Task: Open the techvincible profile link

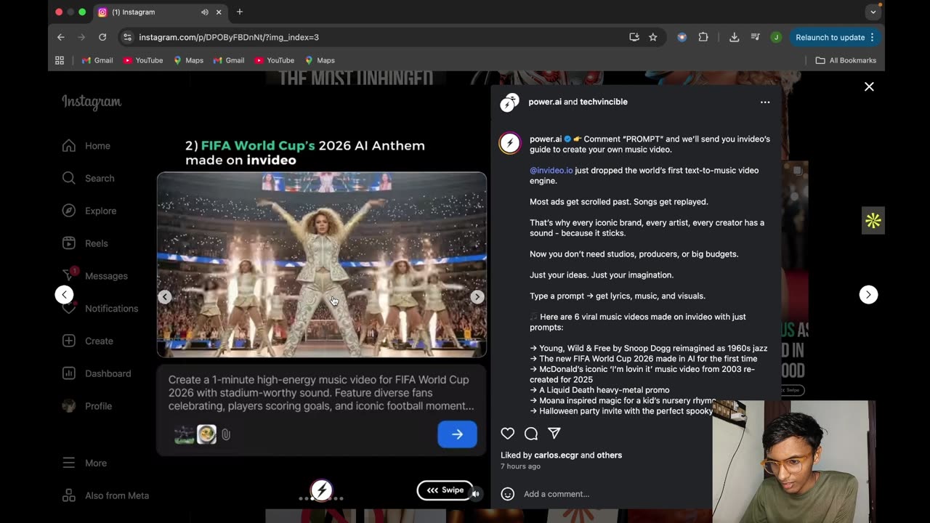Action: (x=604, y=102)
